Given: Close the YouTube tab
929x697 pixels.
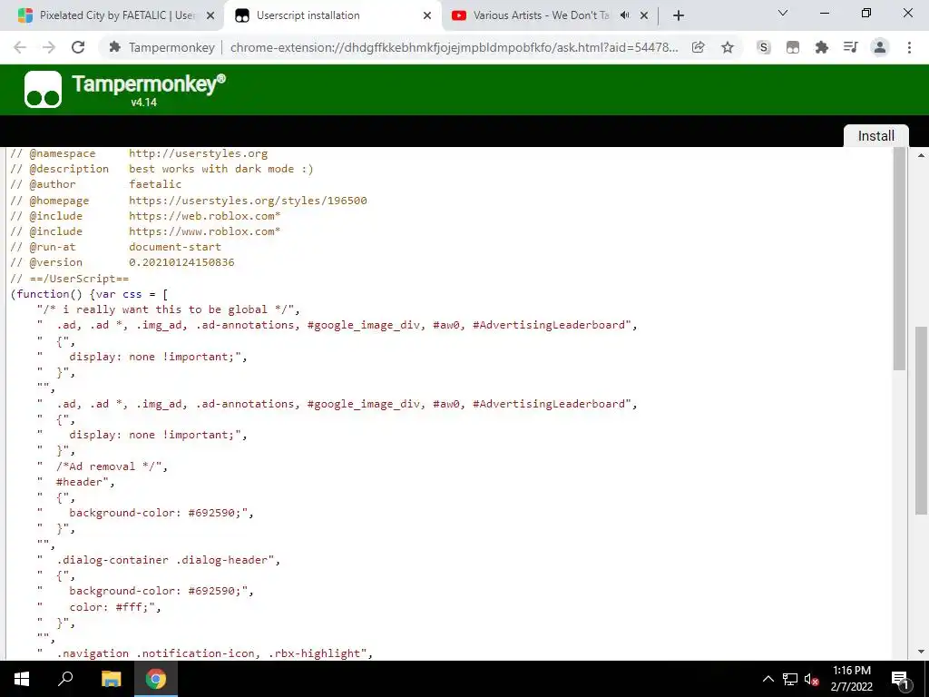Looking at the screenshot, I should point(644,16).
